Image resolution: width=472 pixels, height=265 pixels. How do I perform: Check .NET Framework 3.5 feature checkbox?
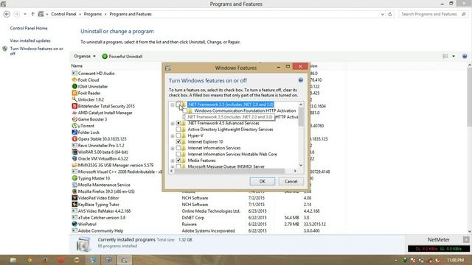(178, 105)
